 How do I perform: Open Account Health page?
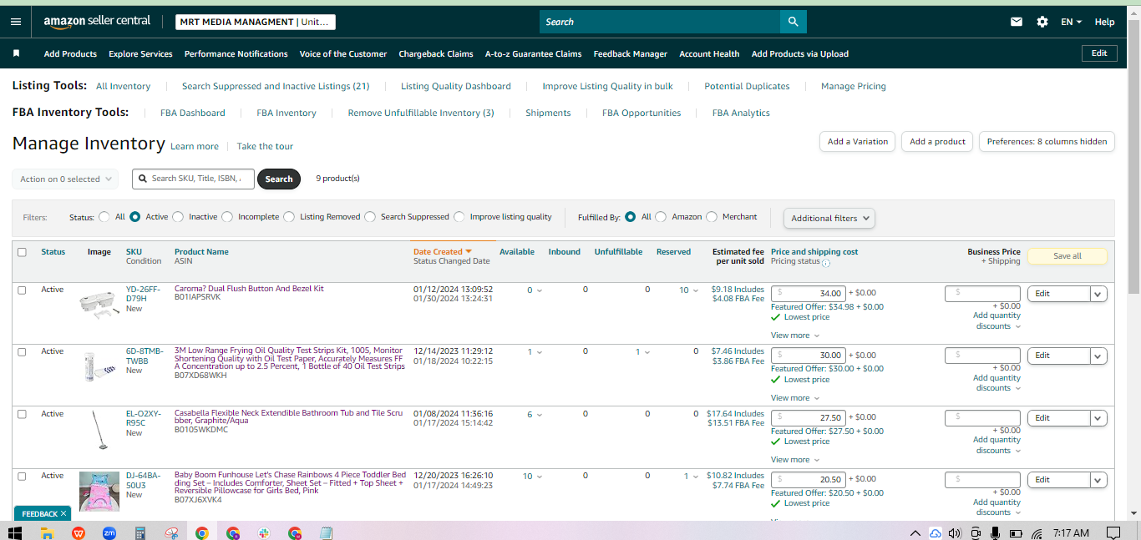(x=709, y=53)
